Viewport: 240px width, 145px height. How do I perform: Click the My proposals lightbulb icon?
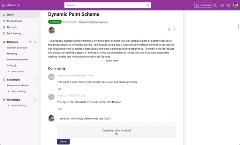4,21
